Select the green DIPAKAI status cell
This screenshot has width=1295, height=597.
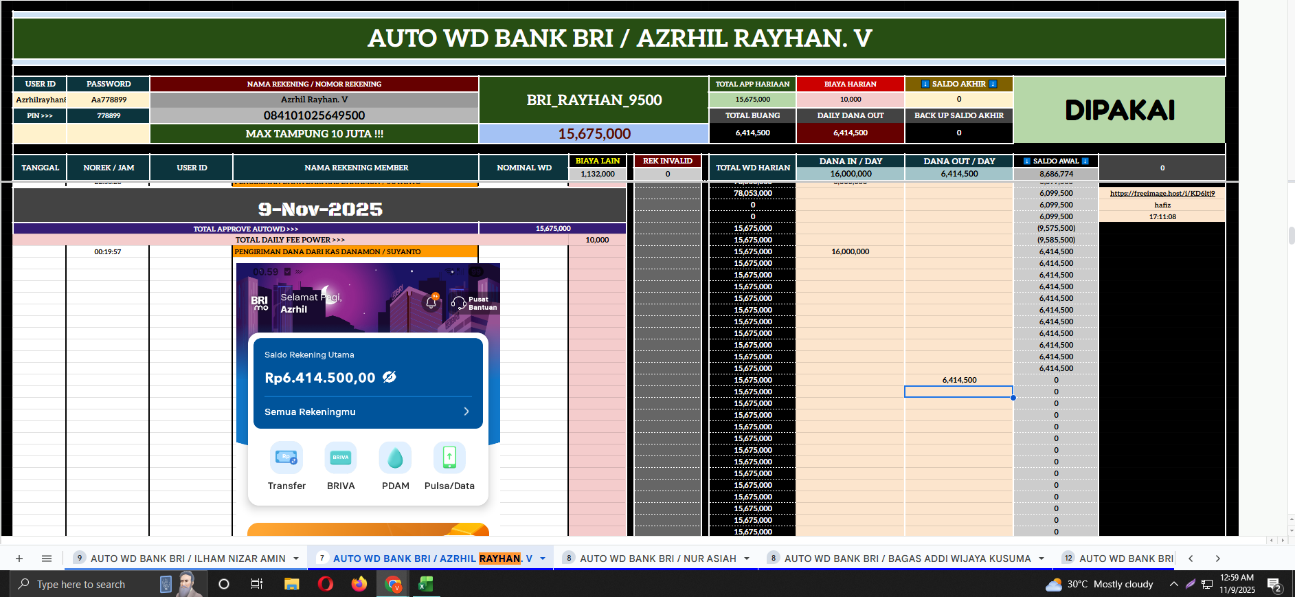[1120, 110]
